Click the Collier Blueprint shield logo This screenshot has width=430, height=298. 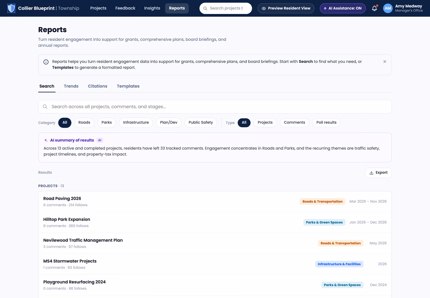[11, 8]
